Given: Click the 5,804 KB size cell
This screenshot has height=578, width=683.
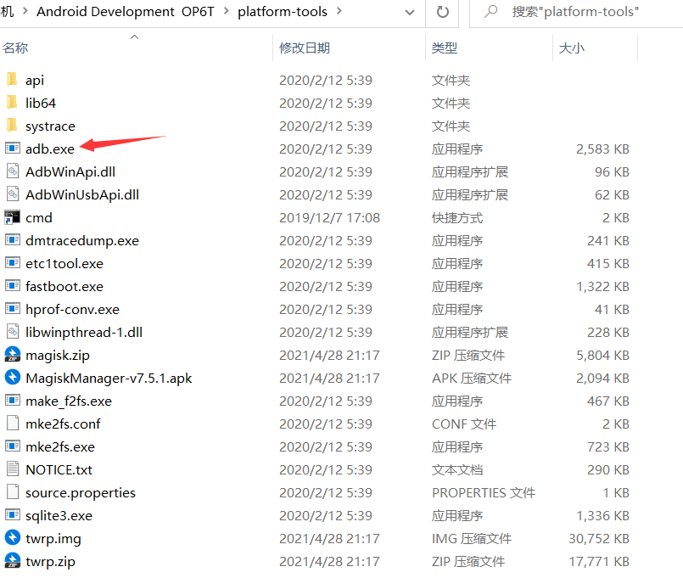Looking at the screenshot, I should [x=603, y=356].
